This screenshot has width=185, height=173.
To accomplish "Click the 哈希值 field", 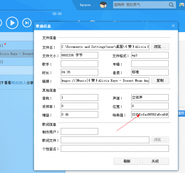I will 150,115.
